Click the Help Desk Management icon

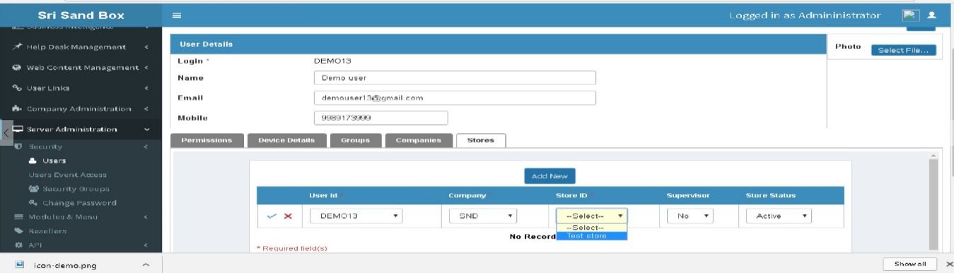pos(17,47)
